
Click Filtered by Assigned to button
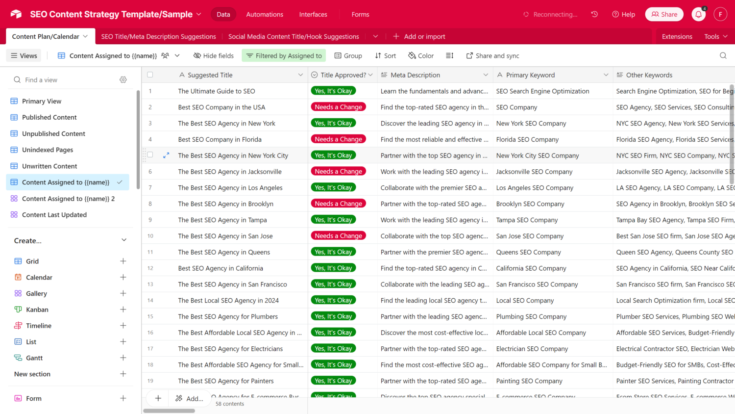284,56
